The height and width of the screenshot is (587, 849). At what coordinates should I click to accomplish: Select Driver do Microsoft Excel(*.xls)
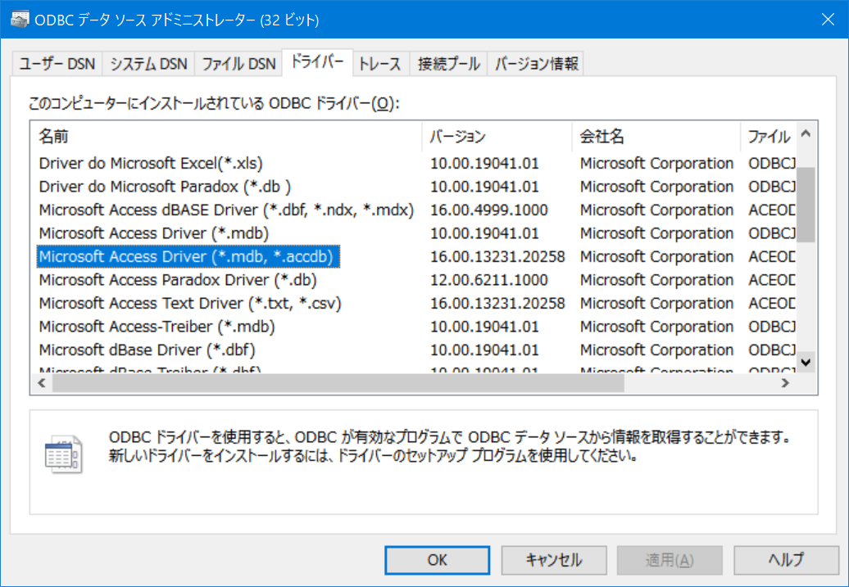tap(151, 164)
